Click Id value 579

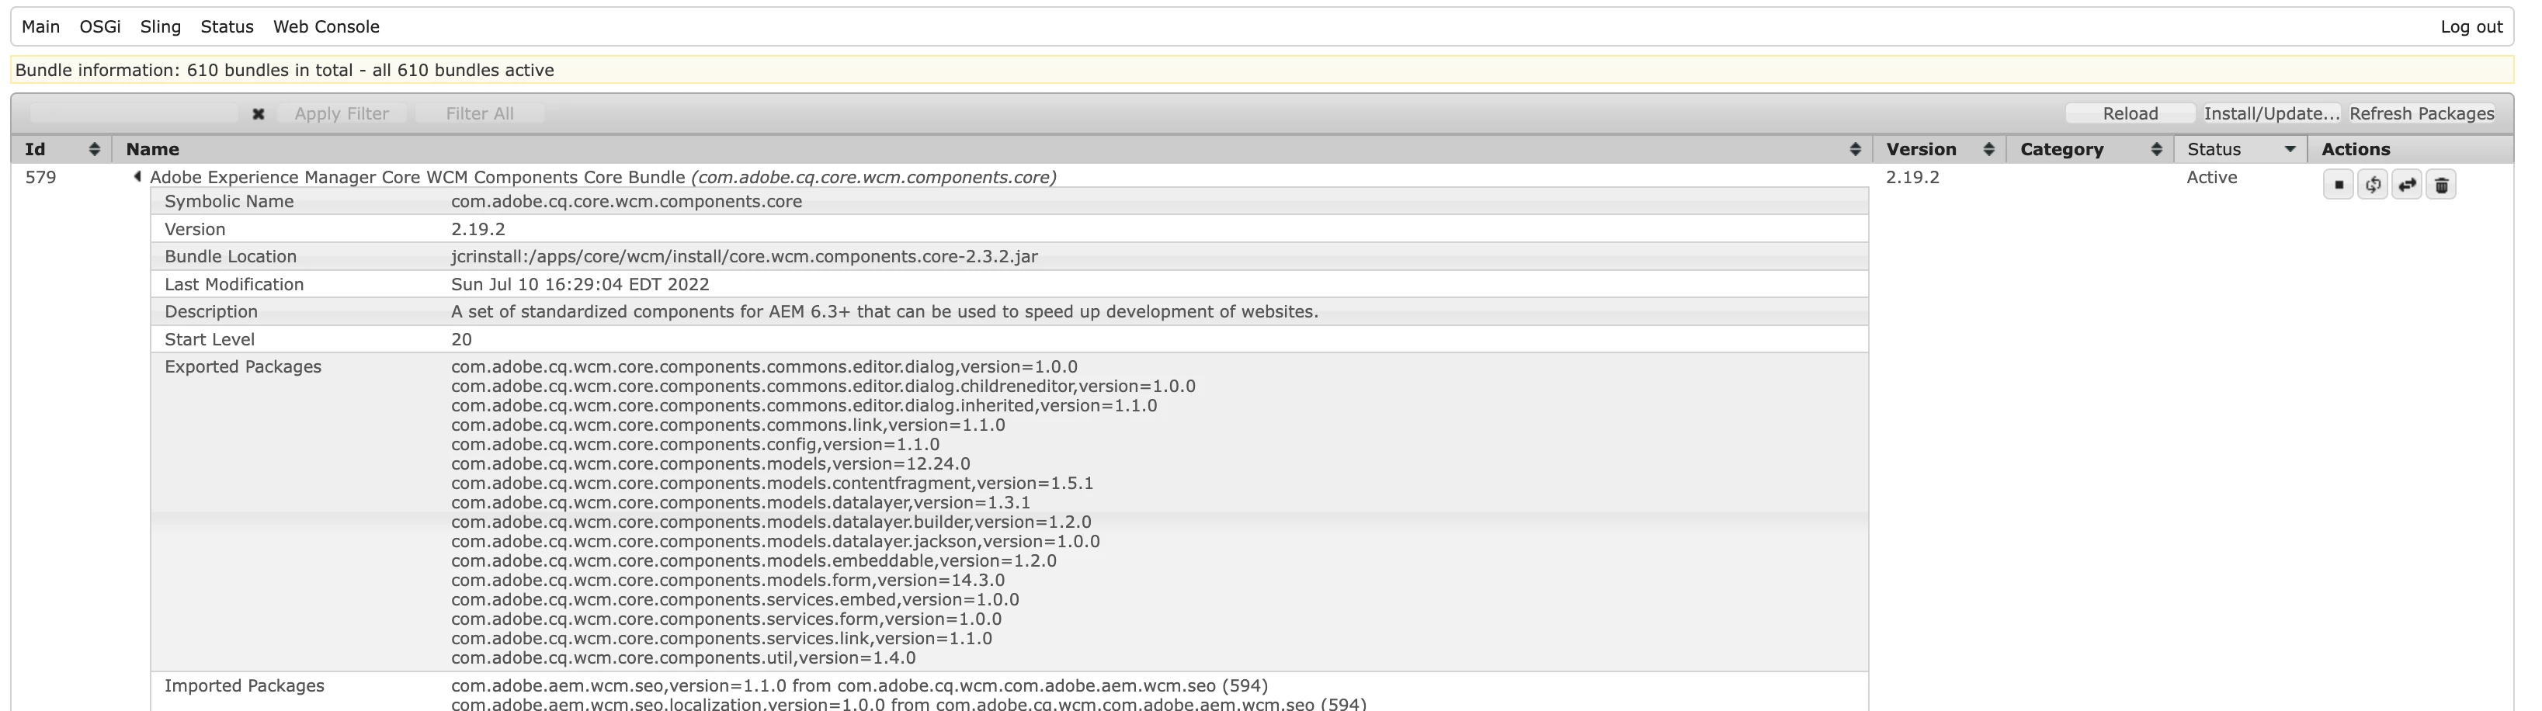[x=40, y=178]
